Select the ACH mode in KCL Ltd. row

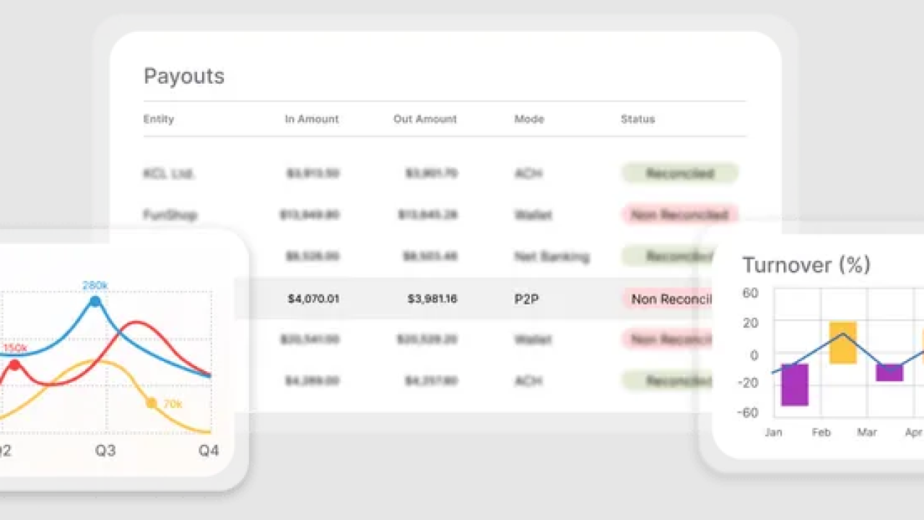pyautogui.click(x=528, y=173)
